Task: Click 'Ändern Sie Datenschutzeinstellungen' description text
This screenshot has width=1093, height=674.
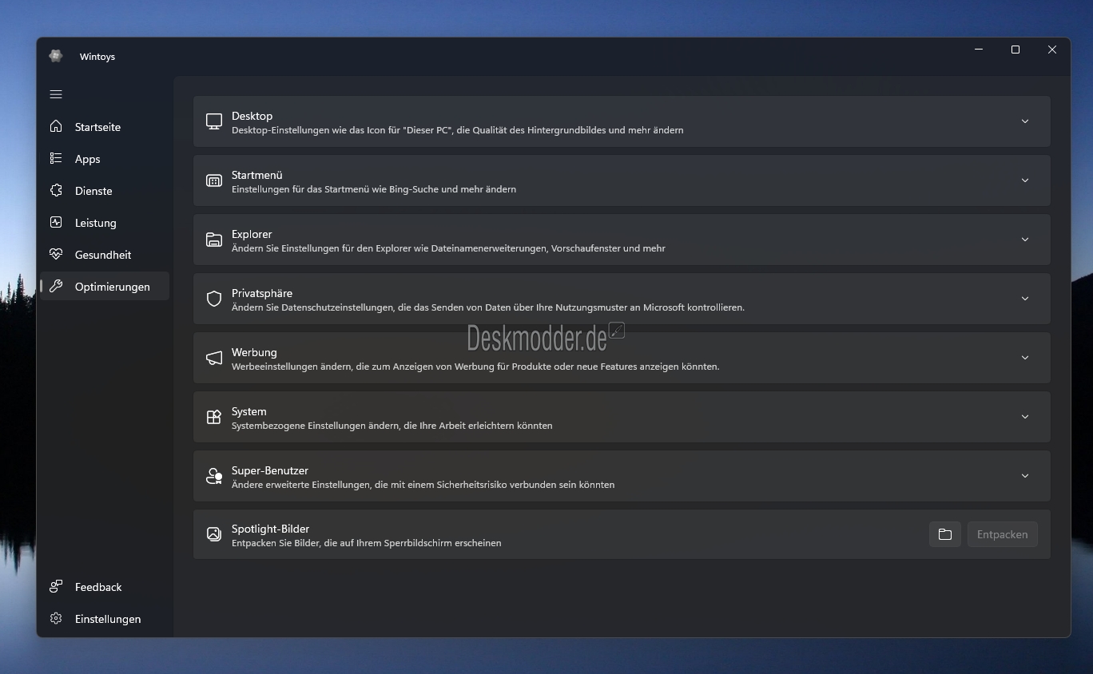Action: [x=488, y=307]
